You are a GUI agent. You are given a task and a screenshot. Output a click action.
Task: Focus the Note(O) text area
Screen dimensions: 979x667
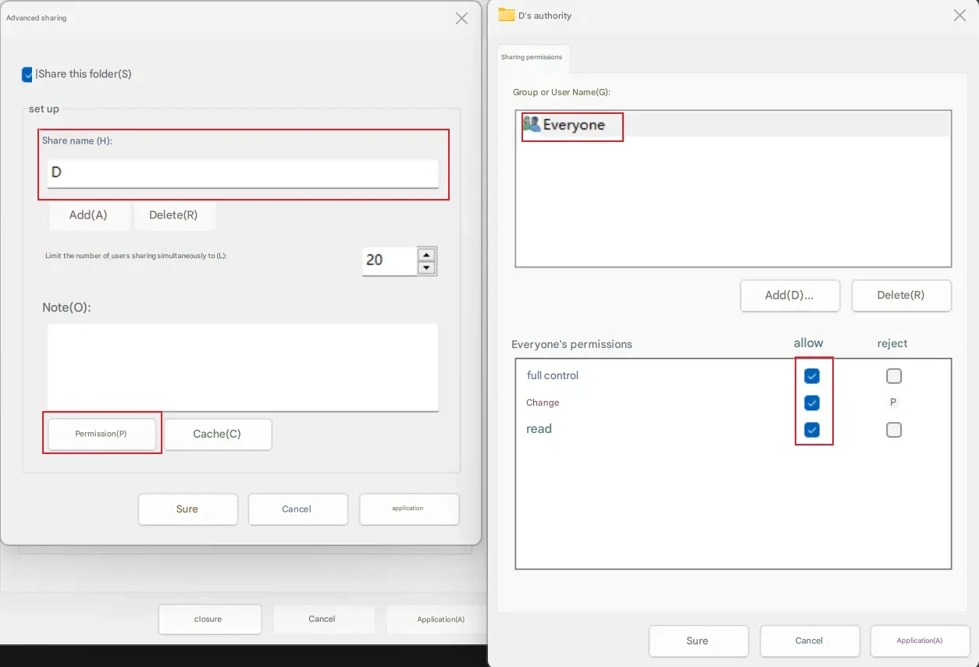point(242,367)
